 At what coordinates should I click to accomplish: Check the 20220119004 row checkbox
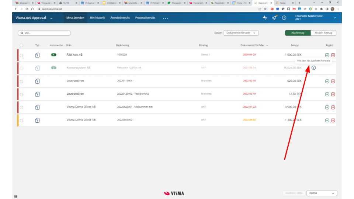coord(21,81)
